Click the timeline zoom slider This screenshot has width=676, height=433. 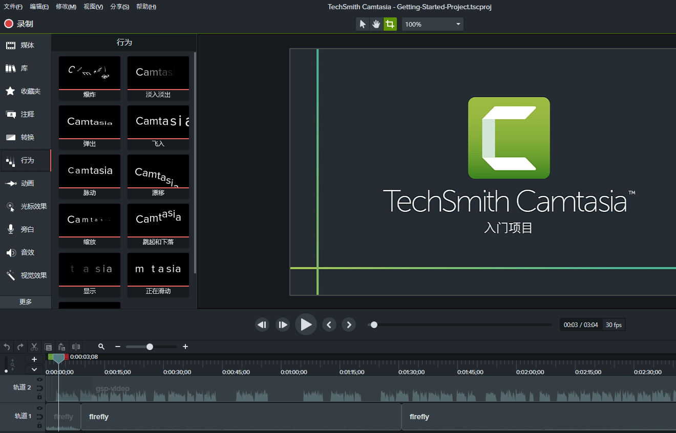[151, 347]
